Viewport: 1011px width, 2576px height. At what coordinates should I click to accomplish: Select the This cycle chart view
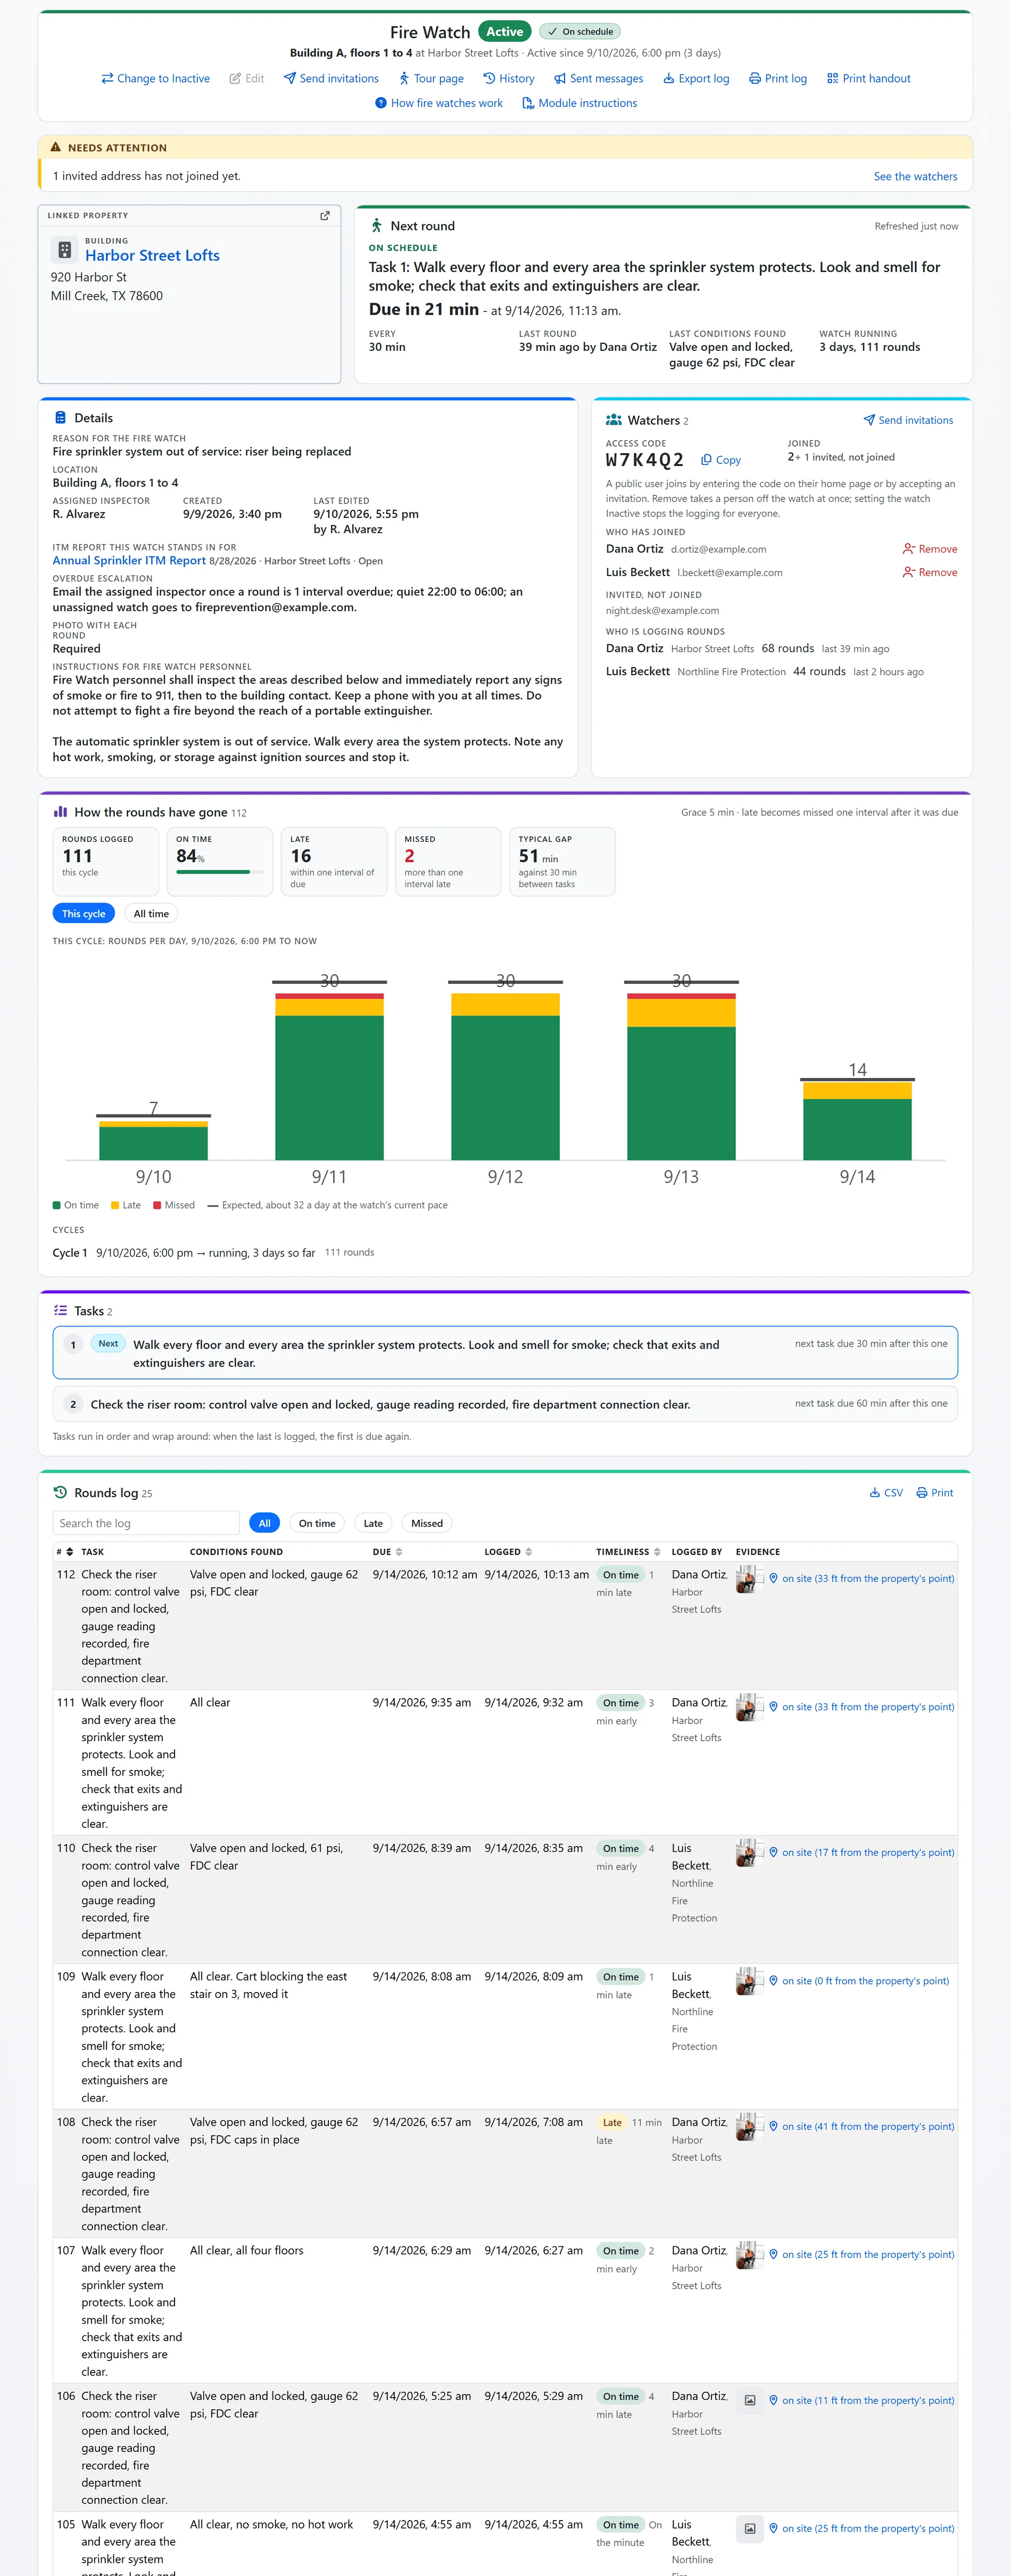point(84,913)
